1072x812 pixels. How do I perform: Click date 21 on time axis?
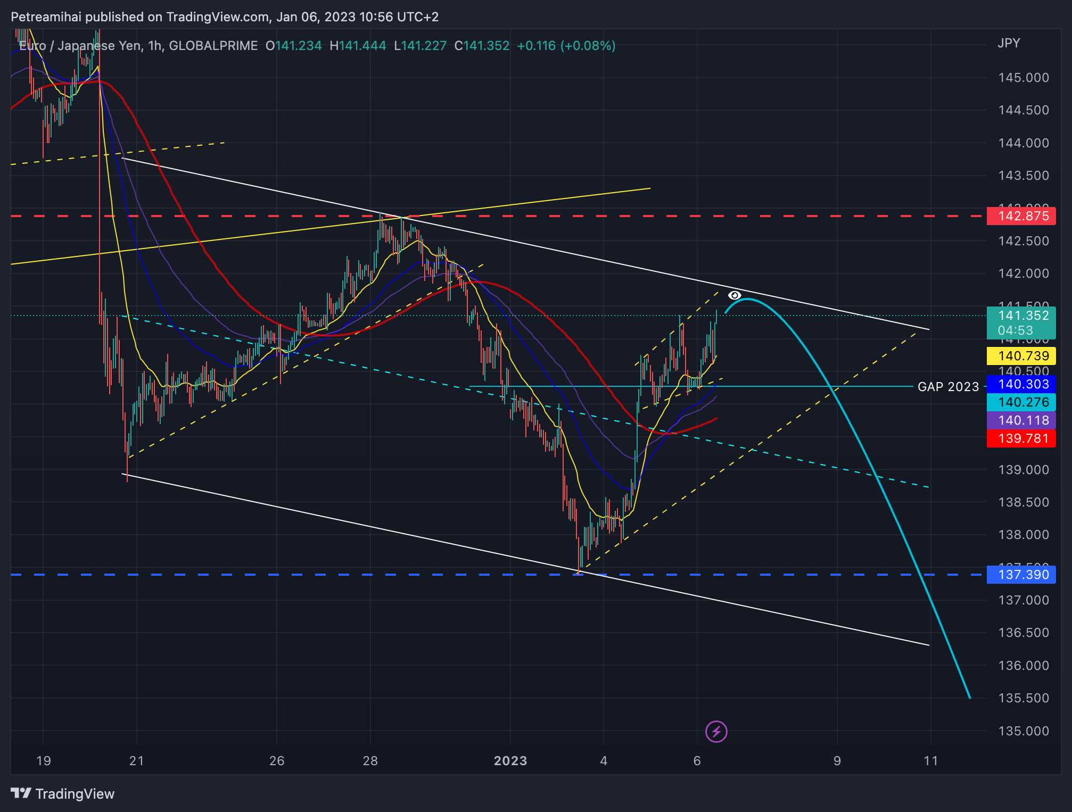pos(137,761)
